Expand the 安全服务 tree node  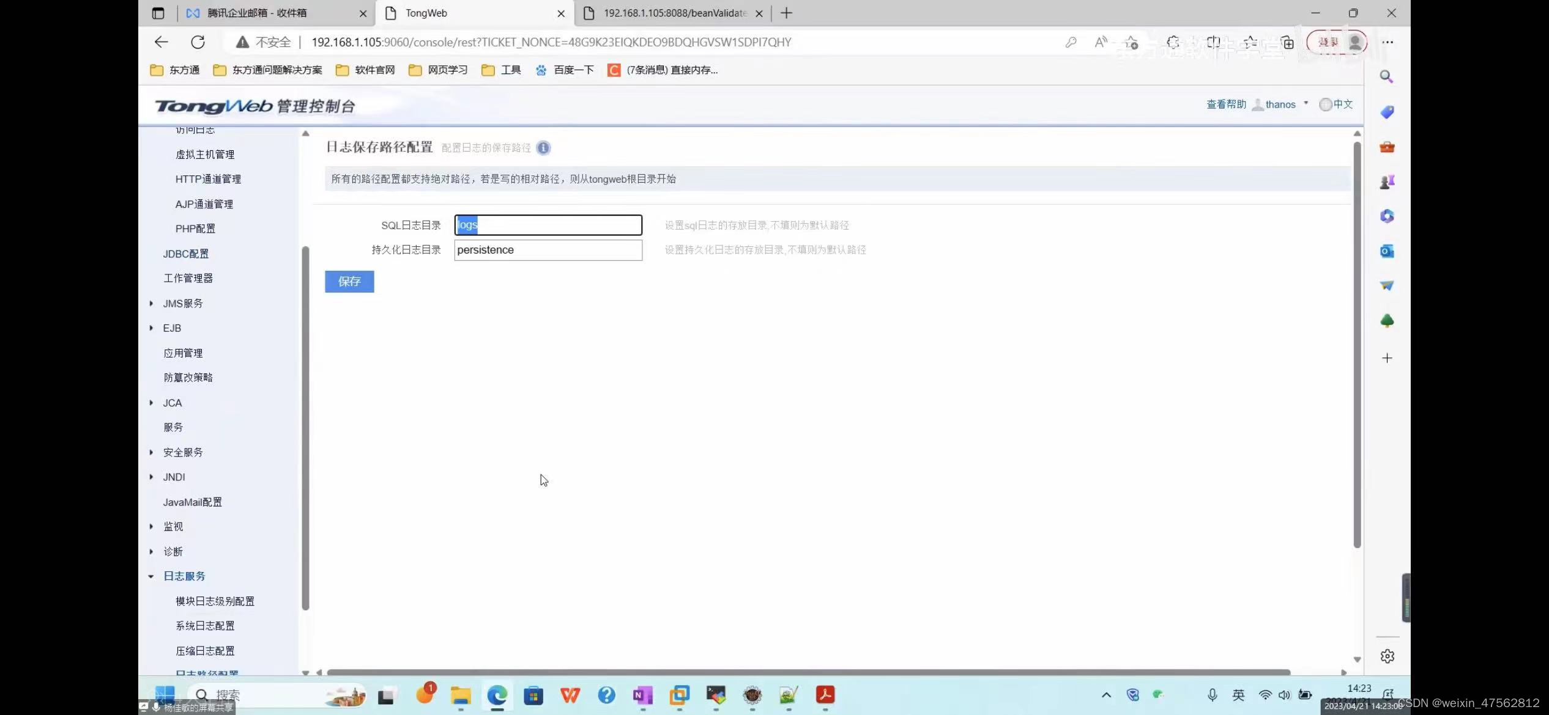point(151,452)
